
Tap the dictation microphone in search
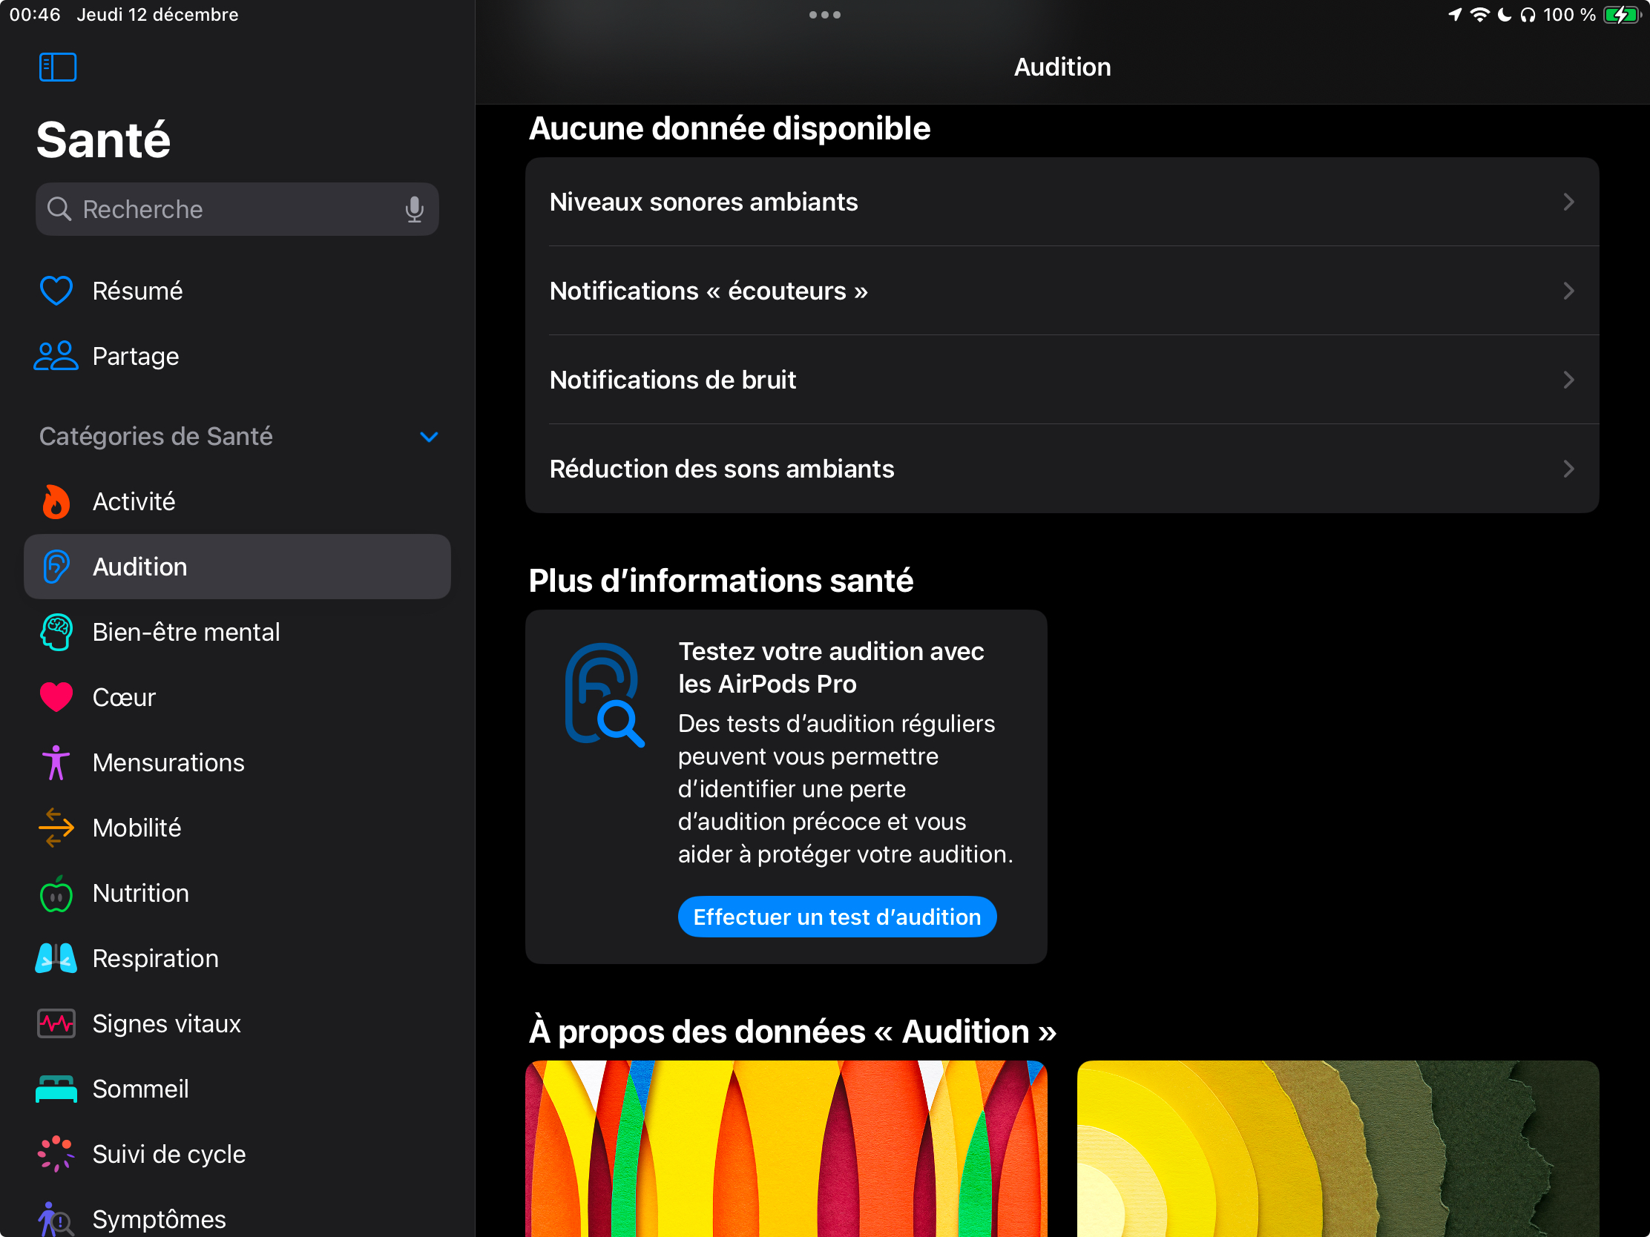[x=414, y=210]
